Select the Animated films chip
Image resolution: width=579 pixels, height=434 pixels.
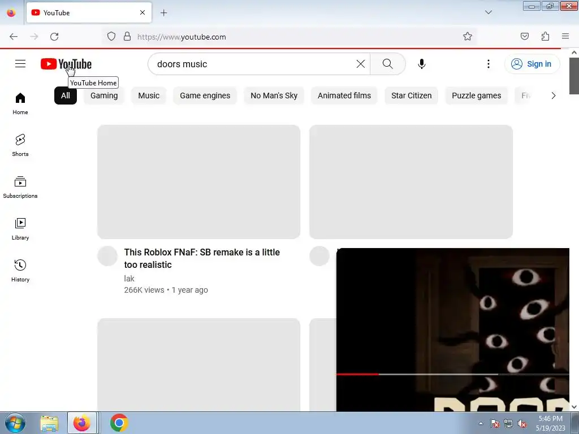(344, 96)
